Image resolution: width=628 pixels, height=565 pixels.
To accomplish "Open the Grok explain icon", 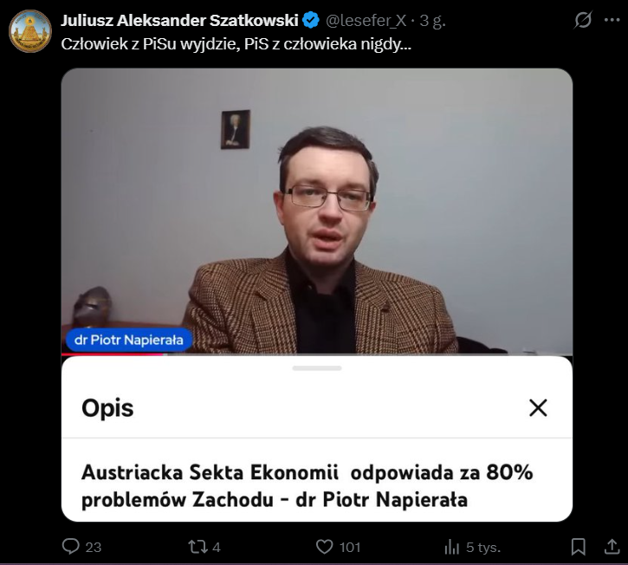I will click(x=583, y=20).
